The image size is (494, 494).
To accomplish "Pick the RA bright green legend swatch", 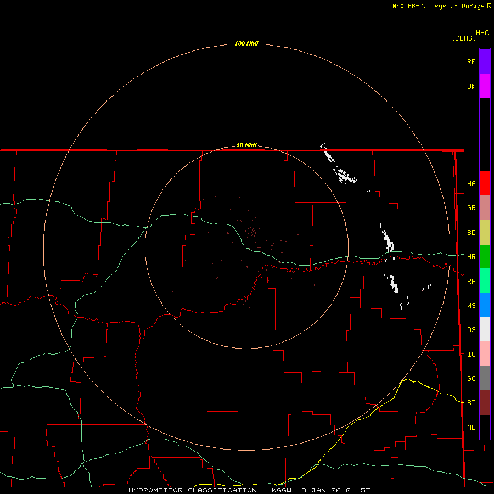I will pos(485,281).
